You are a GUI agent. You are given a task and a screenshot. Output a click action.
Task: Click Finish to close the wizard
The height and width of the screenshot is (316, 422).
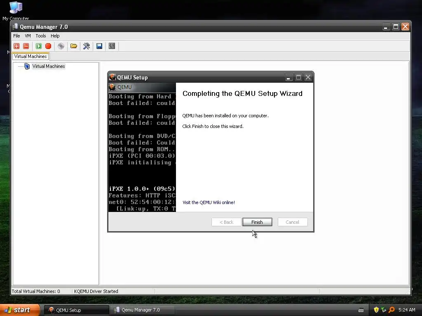(257, 222)
